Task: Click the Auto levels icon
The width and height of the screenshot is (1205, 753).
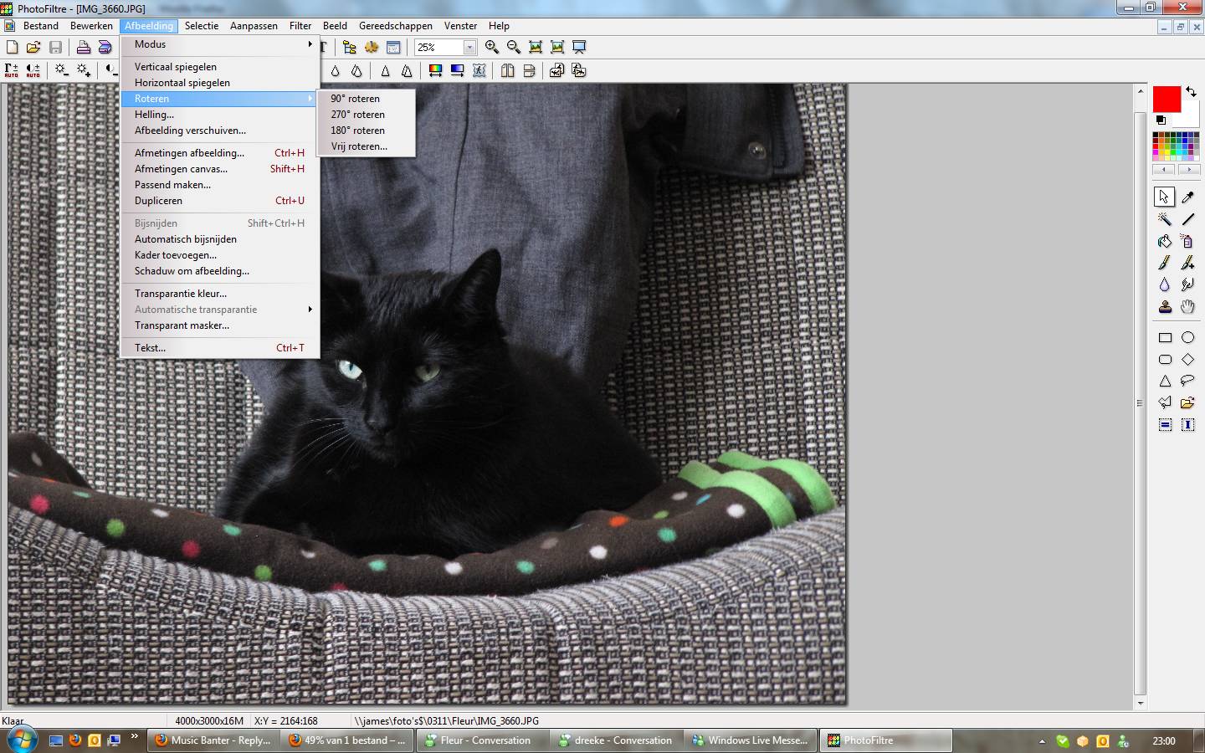Action: point(12,70)
